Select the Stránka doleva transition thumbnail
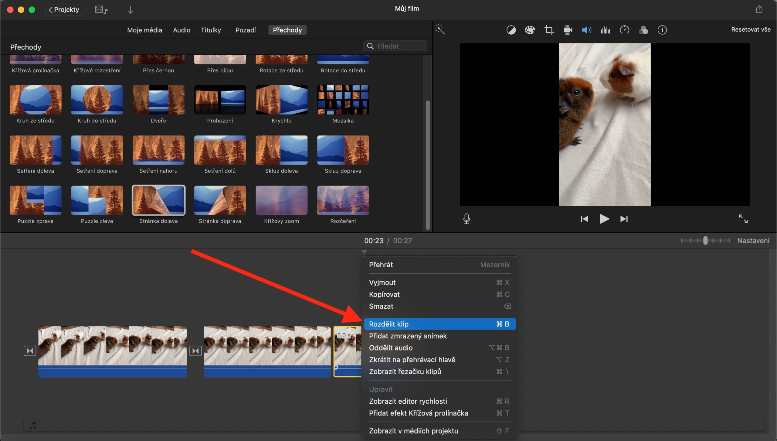This screenshot has width=777, height=441. (x=158, y=200)
